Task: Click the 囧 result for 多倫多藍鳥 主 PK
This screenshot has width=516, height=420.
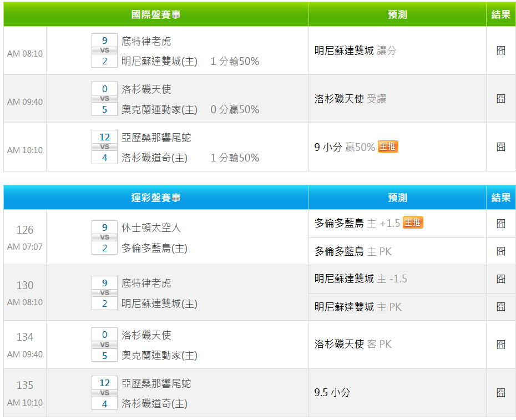Action: pos(501,251)
